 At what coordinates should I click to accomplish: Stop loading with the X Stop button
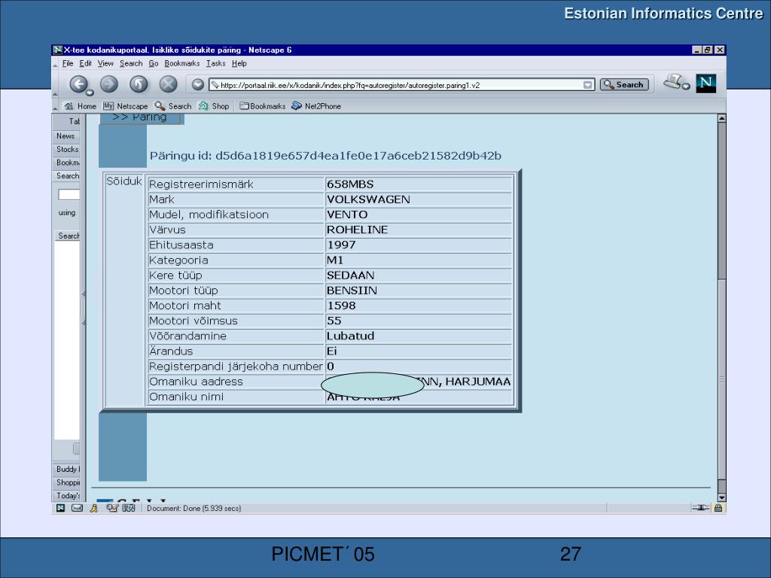coord(168,84)
